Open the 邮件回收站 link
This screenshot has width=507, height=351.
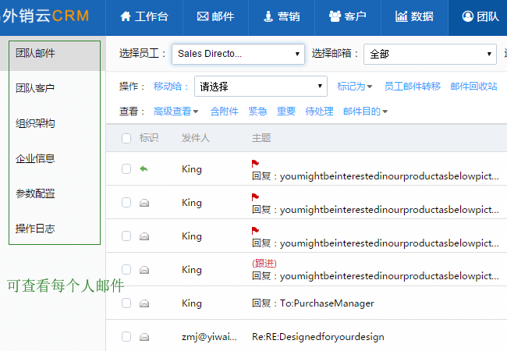473,87
